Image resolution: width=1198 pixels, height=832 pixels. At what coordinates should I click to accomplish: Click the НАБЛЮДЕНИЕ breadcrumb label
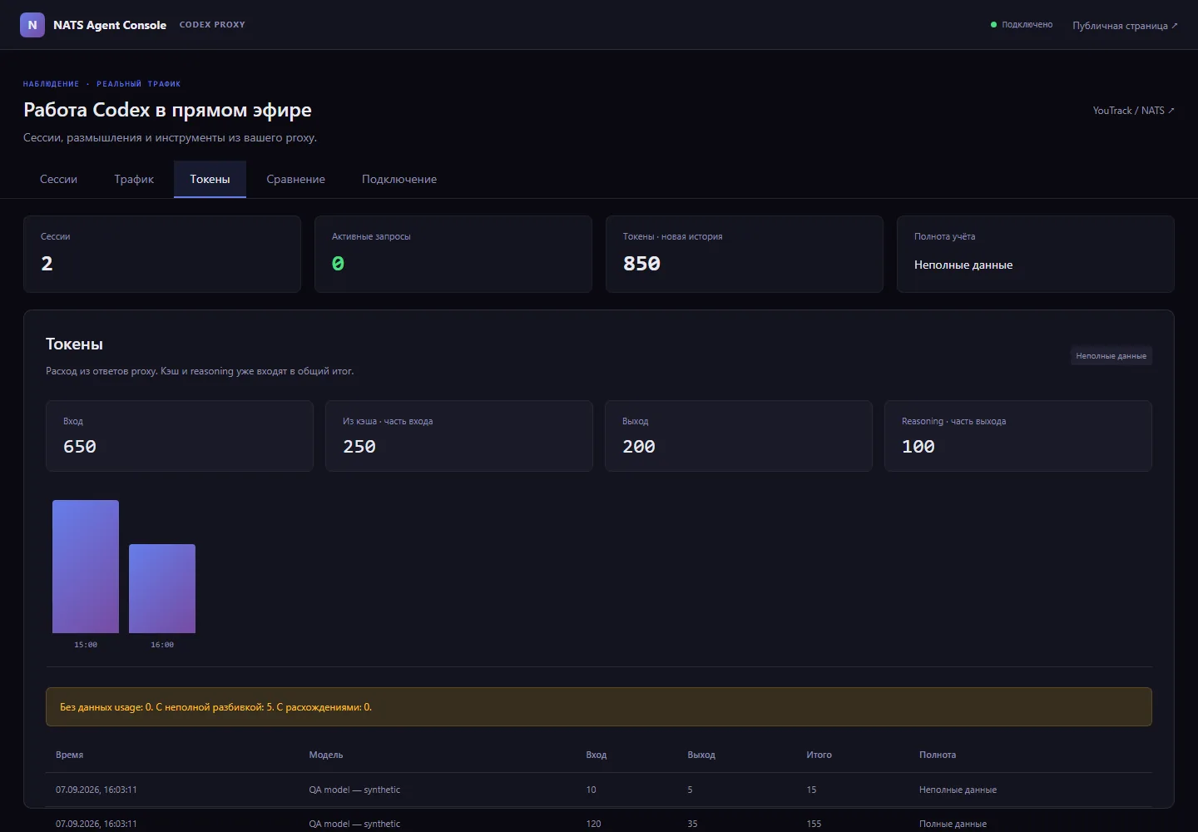click(51, 84)
